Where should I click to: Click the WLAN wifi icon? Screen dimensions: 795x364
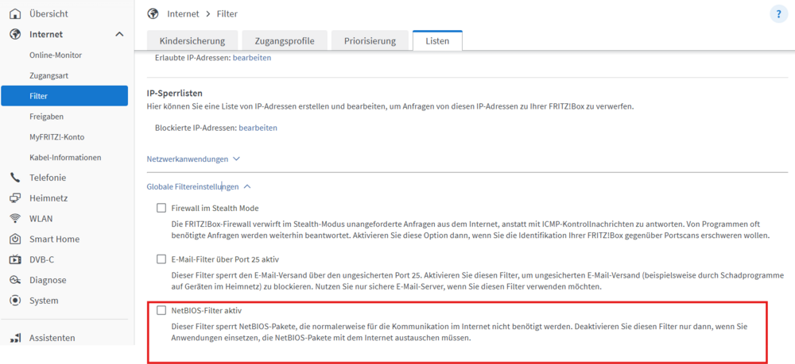[16, 218]
